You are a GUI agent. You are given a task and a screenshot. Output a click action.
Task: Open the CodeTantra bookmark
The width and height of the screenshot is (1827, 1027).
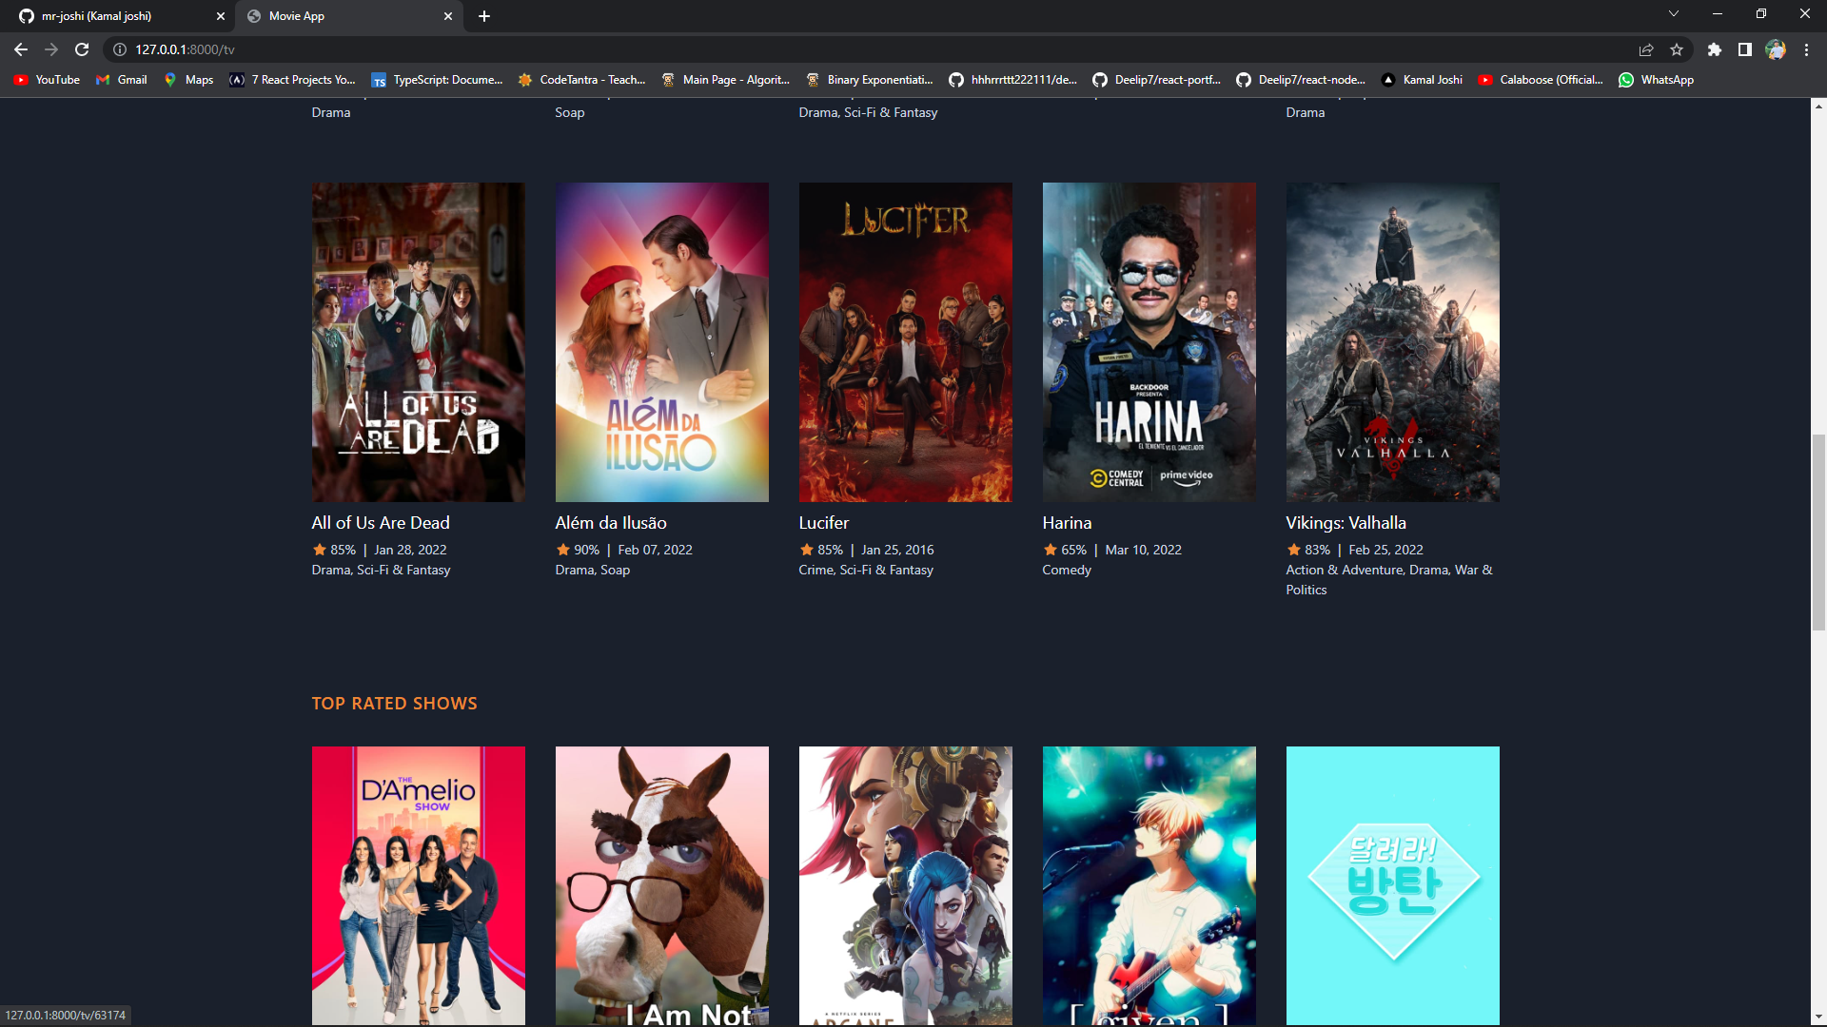582,80
